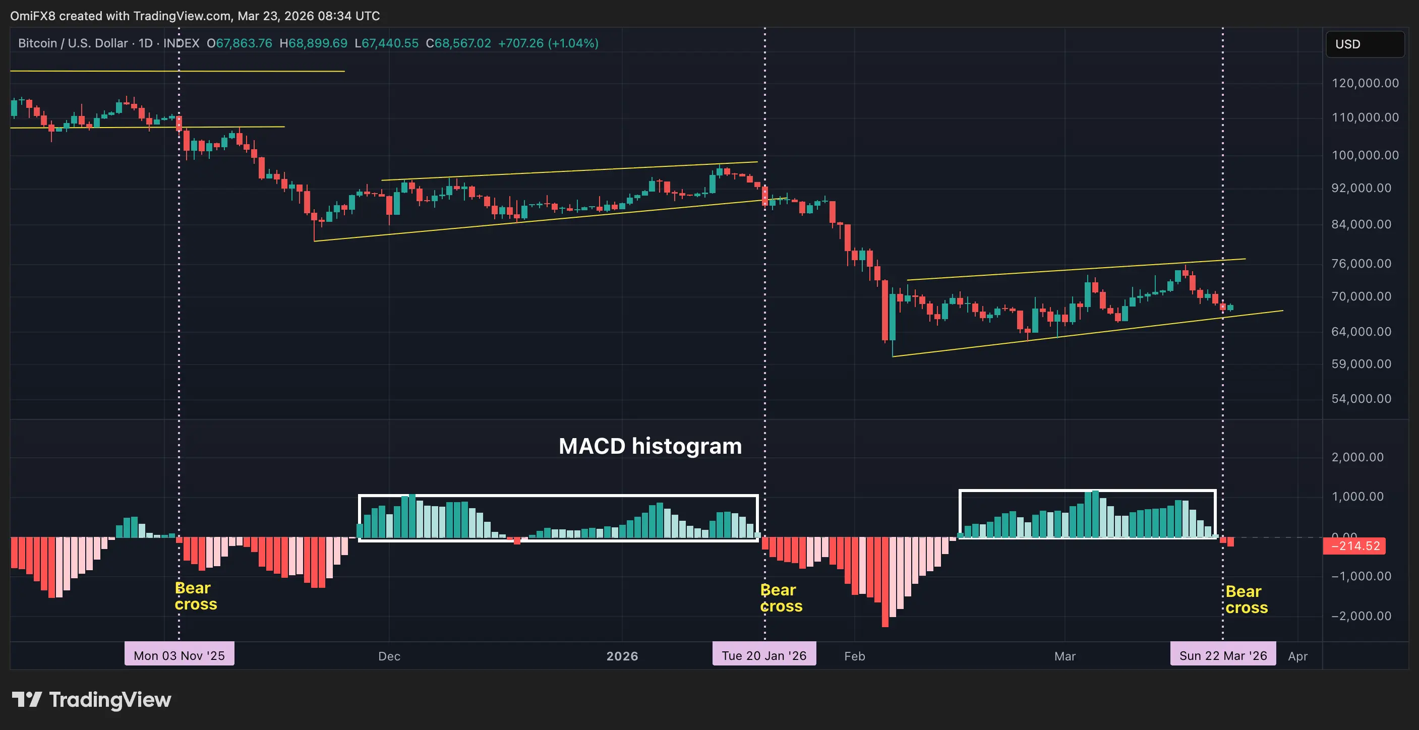The width and height of the screenshot is (1419, 730).
Task: Click the INDEX source label in legend
Action: click(x=181, y=43)
